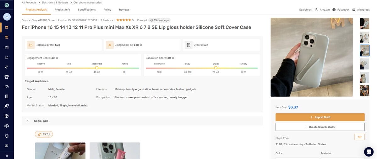Select the first product thumbnail image
Screen dimensions: 377x159
(364, 23)
